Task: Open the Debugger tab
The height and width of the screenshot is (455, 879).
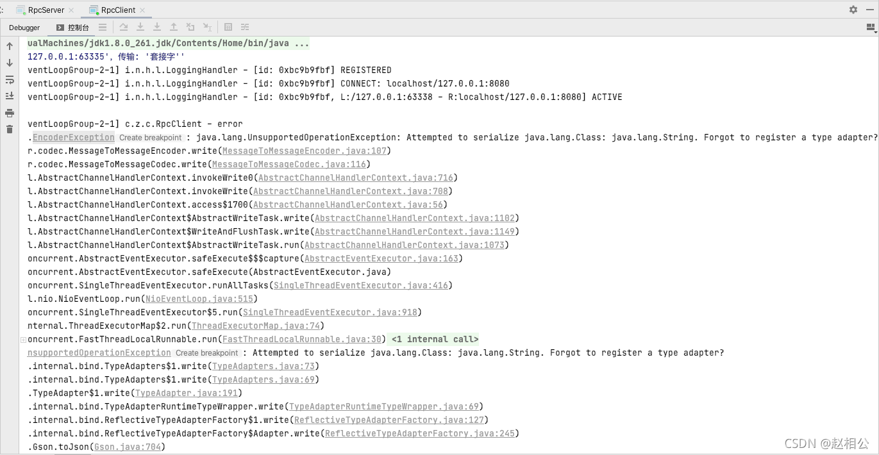Action: [24, 28]
